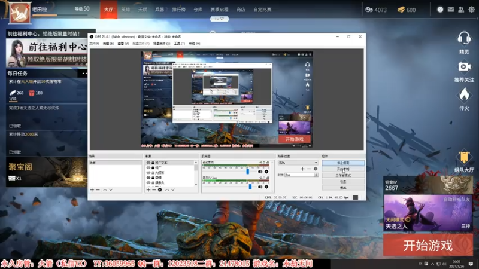This screenshot has width=479, height=269.
Task: Click the 4073 currency icon
Action: [369, 10]
